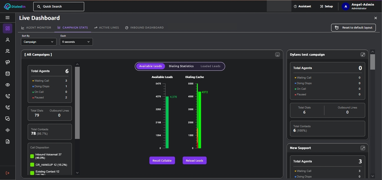Select the Loaded Leads toggle
This screenshot has height=180, width=382.
pos(211,66)
